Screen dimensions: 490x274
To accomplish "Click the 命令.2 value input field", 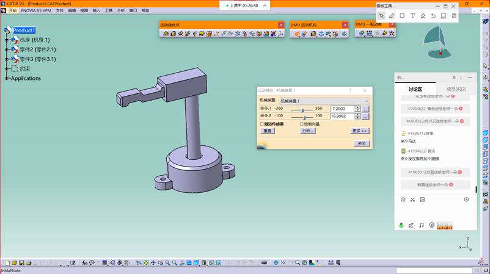I will (x=342, y=116).
